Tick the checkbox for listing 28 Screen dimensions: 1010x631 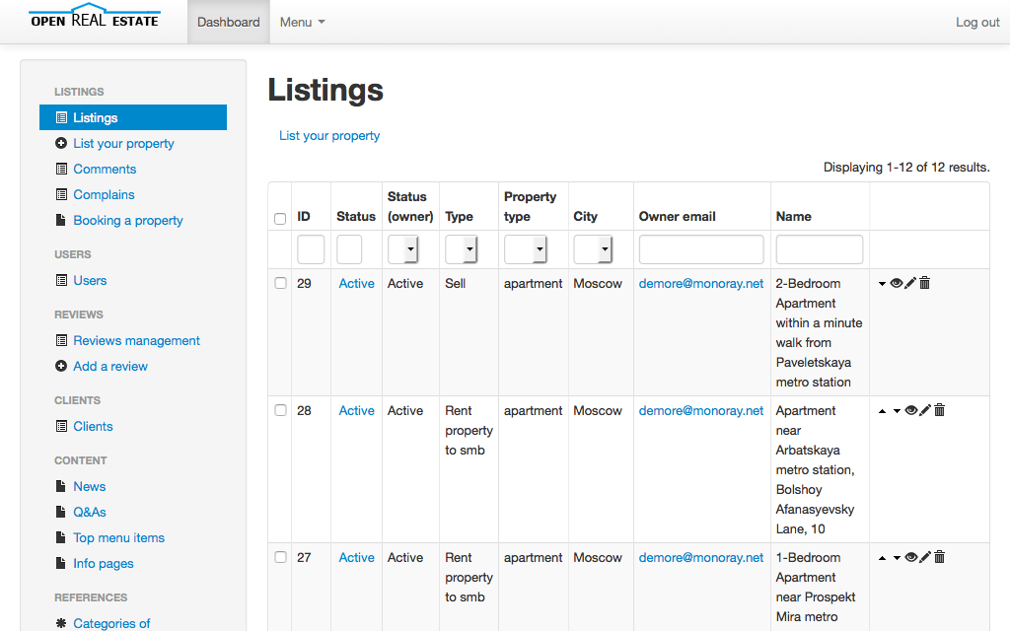pos(280,410)
